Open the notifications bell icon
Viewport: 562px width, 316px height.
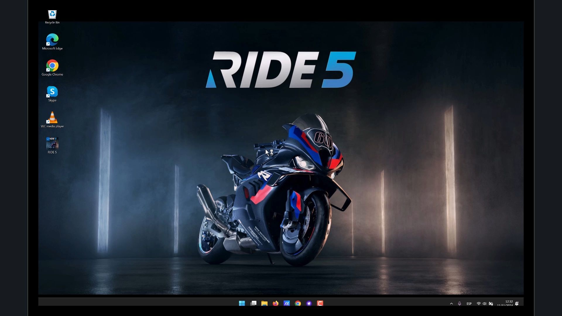point(517,304)
